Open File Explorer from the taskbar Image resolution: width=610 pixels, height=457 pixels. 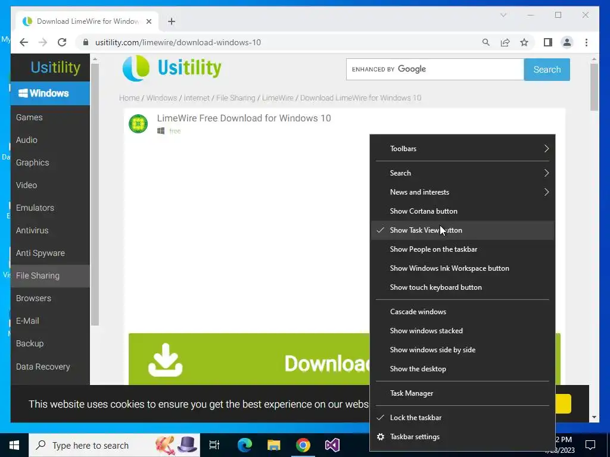[274, 445]
